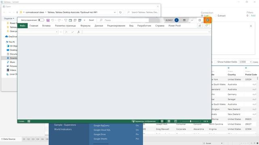Click the macro record icon in status bar
Image resolution: width=259 pixels, height=145 pixels.
[x=29, y=121]
